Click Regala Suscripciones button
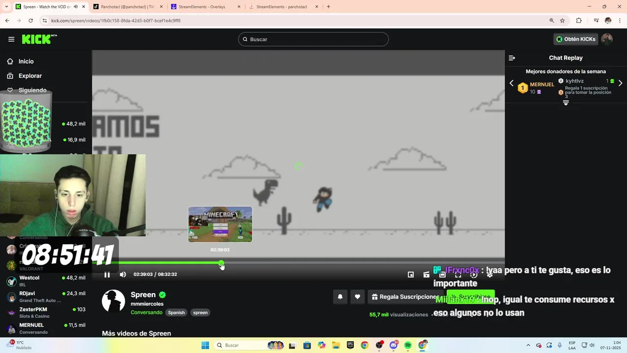The width and height of the screenshot is (627, 353). (x=405, y=297)
